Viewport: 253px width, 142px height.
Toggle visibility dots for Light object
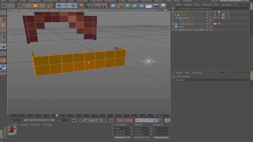pos(210,27)
